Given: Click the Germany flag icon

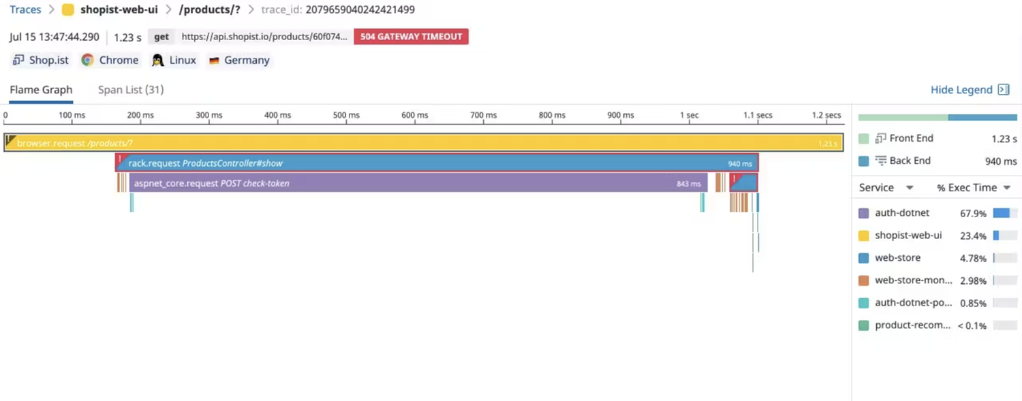Looking at the screenshot, I should 214,61.
